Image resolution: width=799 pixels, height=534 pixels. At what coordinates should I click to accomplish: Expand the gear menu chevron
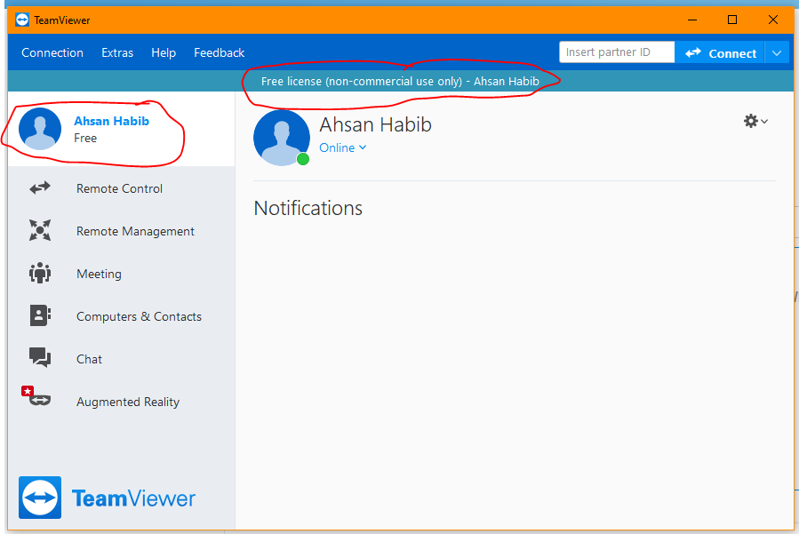[x=763, y=122]
